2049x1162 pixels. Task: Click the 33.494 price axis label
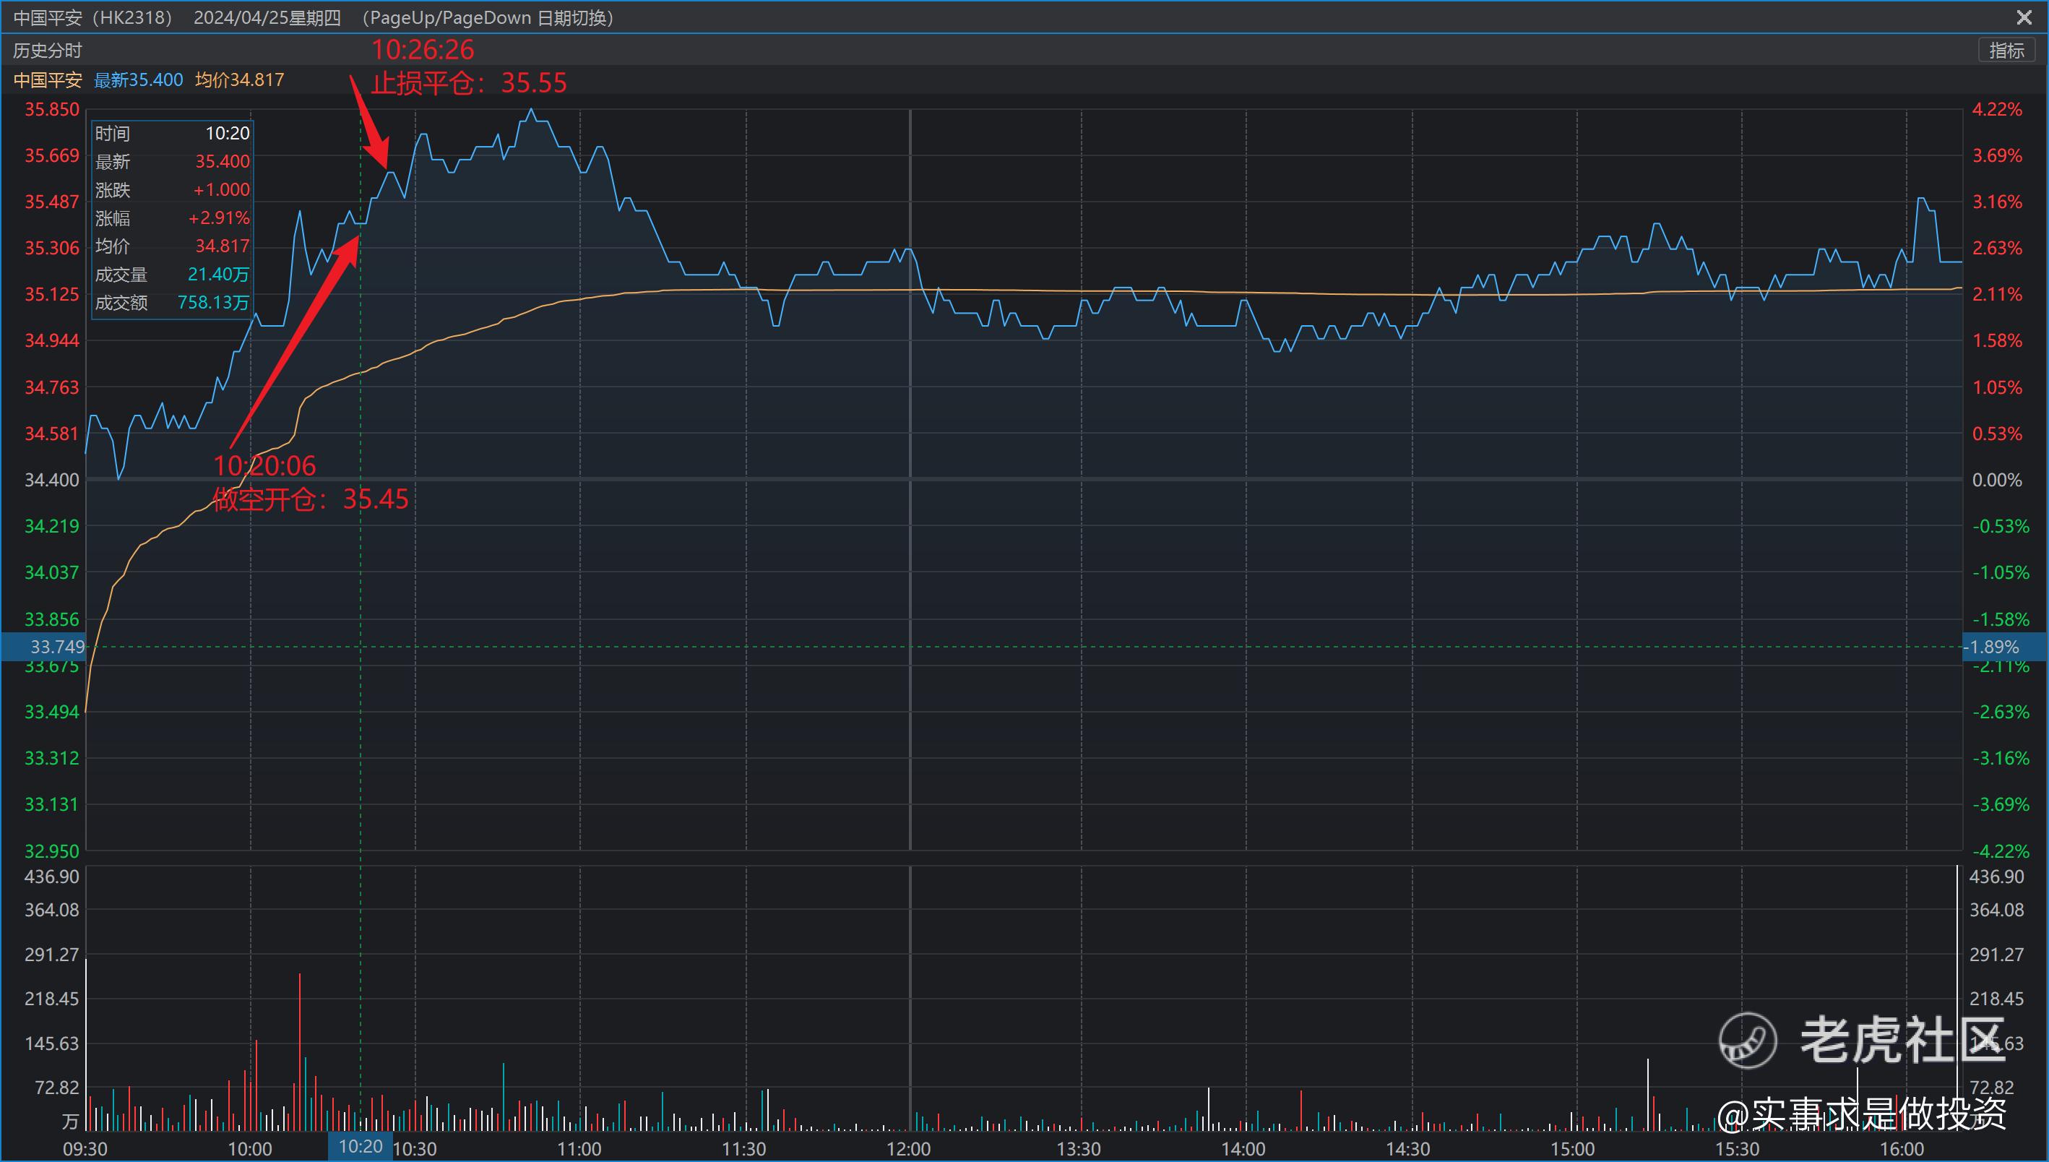(x=52, y=711)
